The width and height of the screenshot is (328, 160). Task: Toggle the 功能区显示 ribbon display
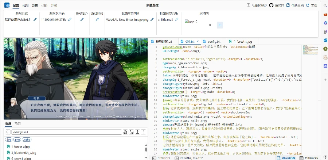[x=257, y=5]
